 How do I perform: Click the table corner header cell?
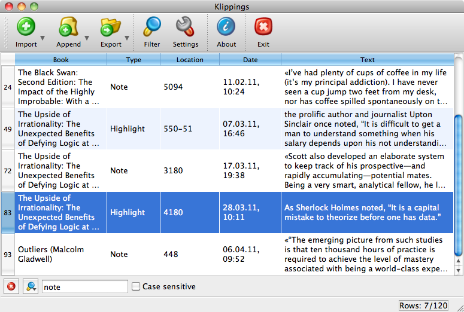8,60
